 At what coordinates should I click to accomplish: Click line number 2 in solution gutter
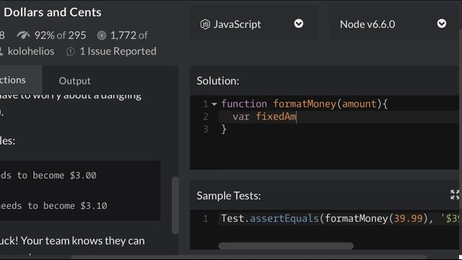205,117
